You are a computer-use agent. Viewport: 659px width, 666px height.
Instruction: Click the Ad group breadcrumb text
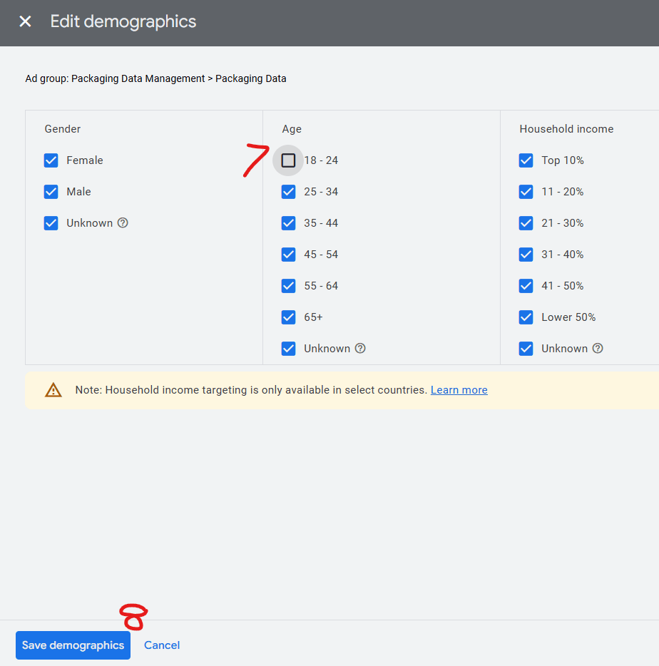[155, 78]
